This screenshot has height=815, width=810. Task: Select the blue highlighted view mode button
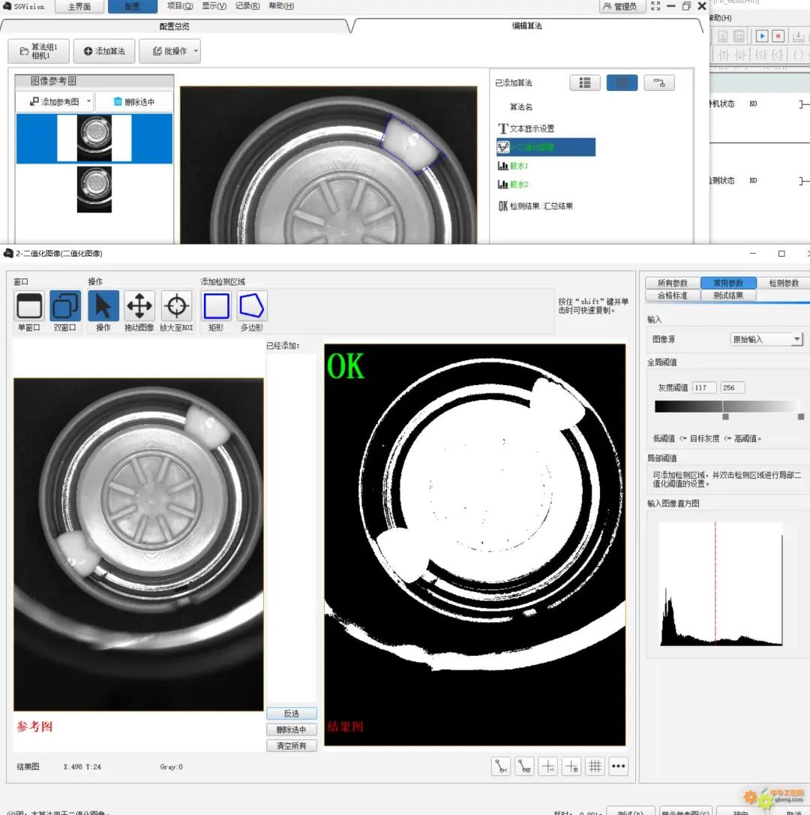(622, 83)
